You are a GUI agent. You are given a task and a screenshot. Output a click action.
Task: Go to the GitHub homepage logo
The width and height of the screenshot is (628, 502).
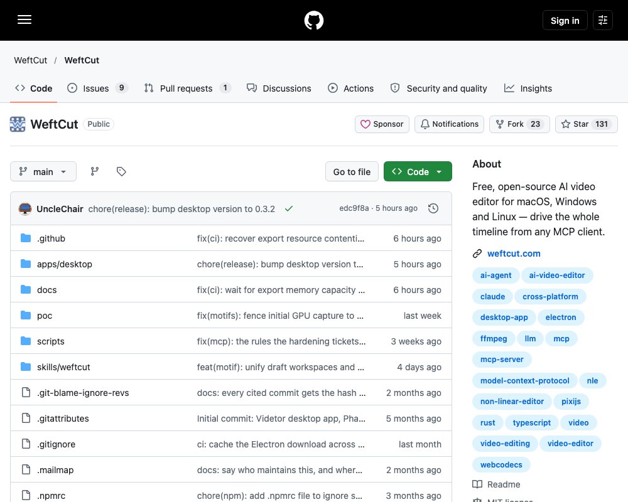click(314, 20)
